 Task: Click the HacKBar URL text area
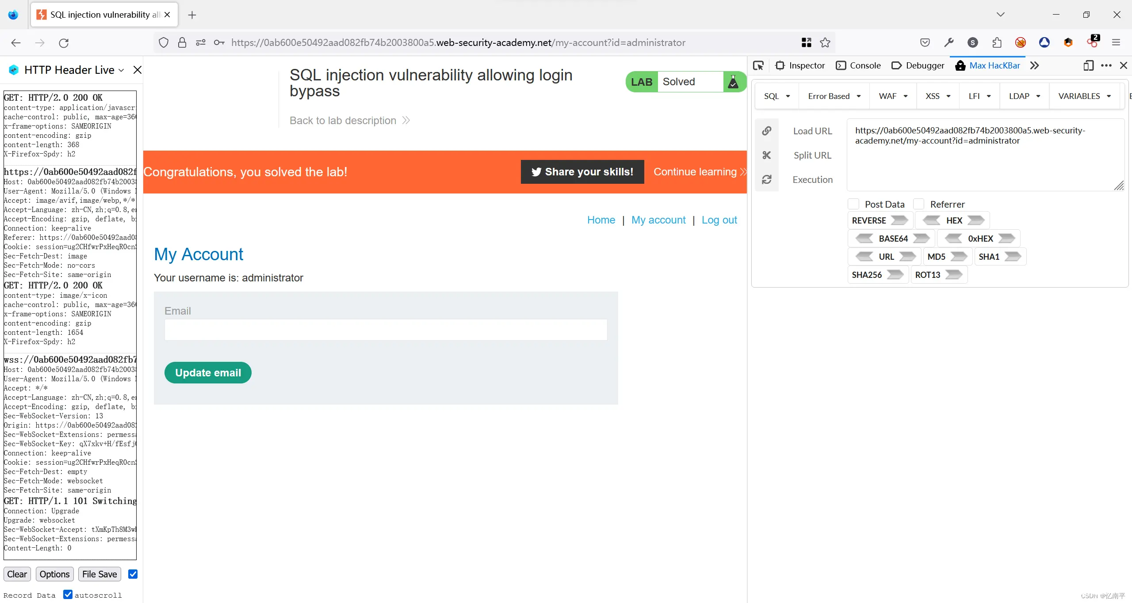pyautogui.click(x=985, y=155)
